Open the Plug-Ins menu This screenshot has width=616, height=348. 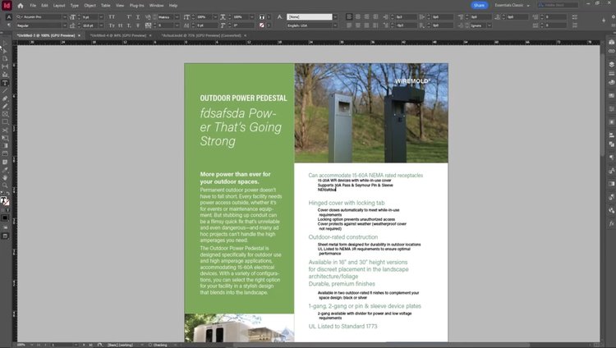(136, 6)
